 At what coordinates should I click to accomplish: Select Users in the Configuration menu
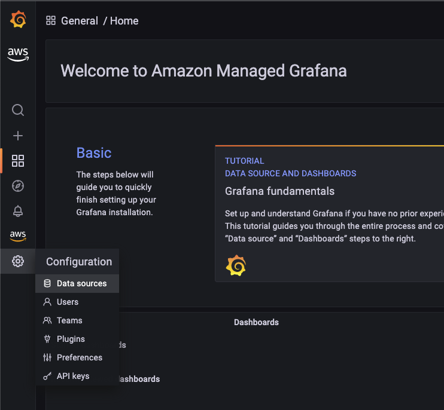77,302
